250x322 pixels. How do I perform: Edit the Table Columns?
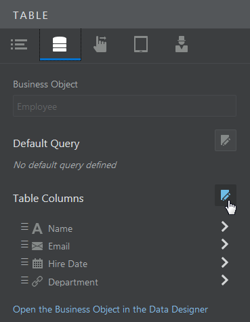pos(226,195)
